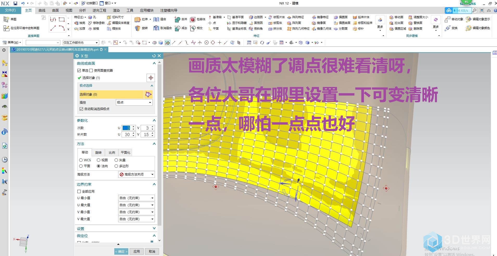Click the U 次数 input field
497x256 pixels.
click(126, 128)
